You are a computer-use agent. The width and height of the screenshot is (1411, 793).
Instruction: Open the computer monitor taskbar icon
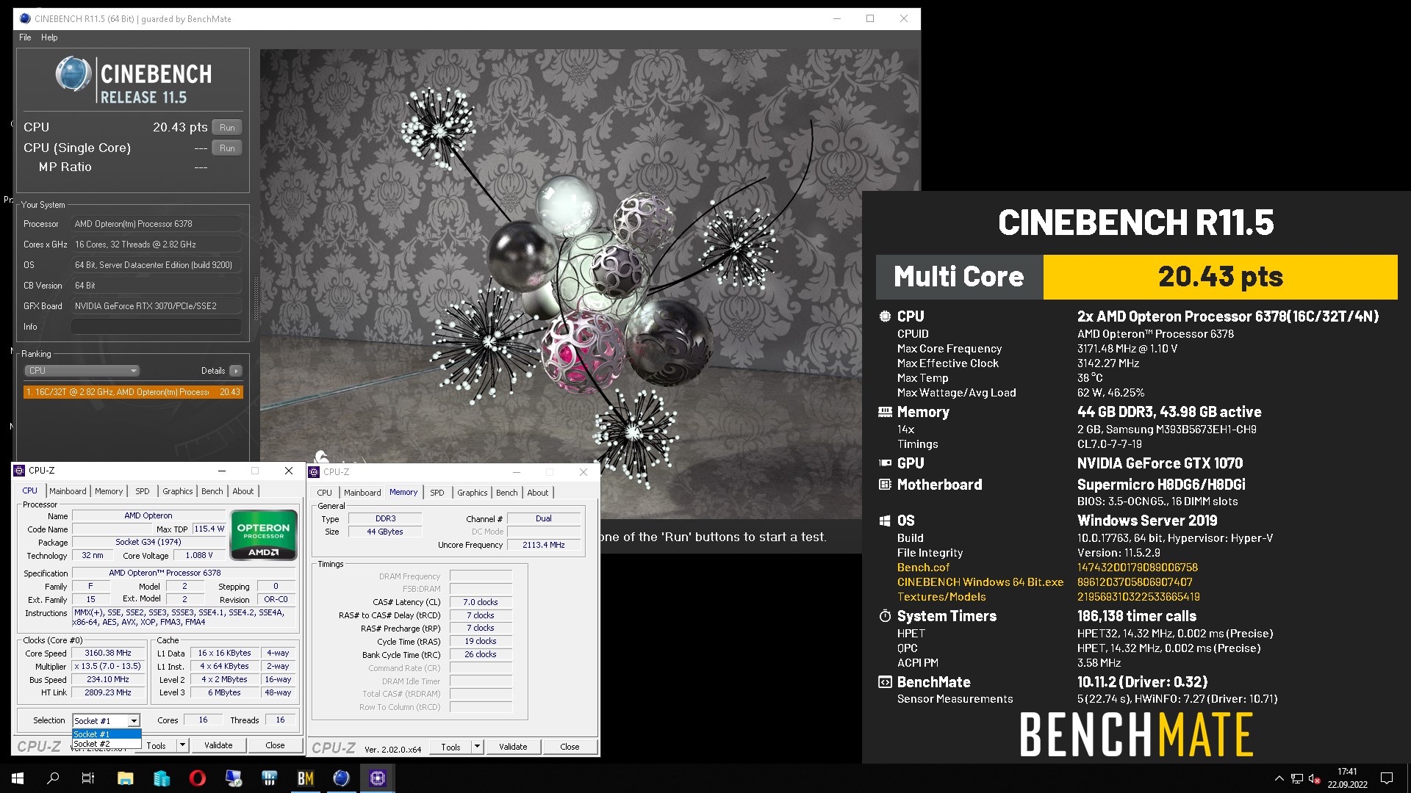pos(233,778)
